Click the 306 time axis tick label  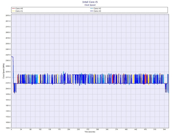[x=97, y=129]
